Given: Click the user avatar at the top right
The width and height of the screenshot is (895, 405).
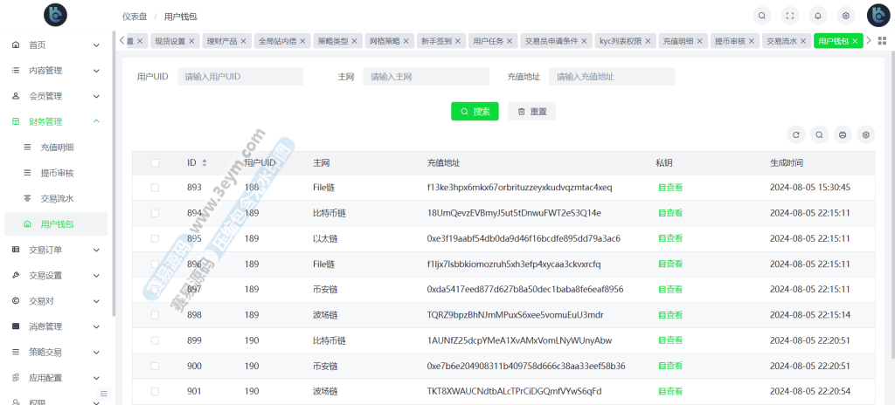Looking at the screenshot, I should click(x=878, y=15).
